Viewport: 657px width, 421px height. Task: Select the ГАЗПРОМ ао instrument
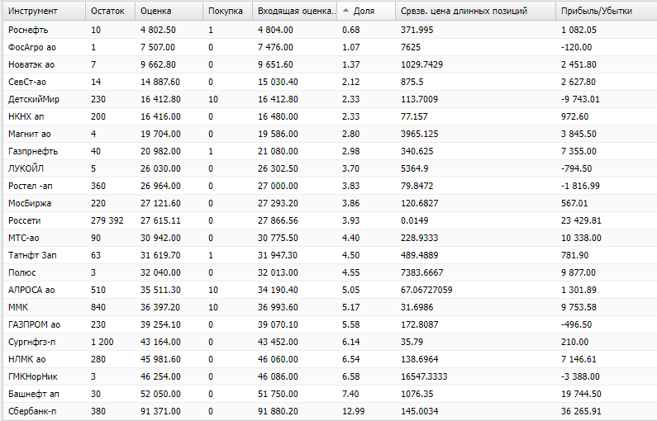click(35, 324)
